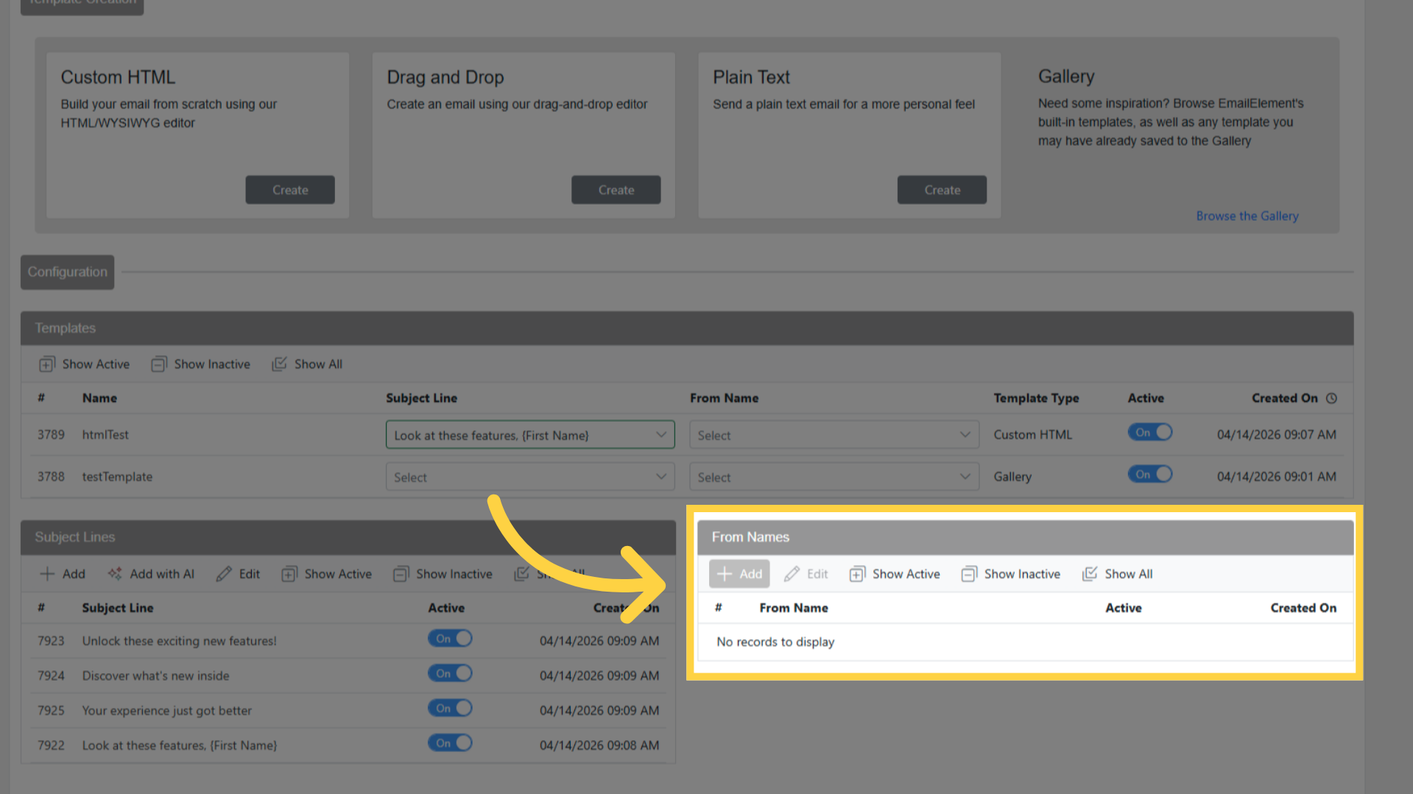Select 'Unlock these exciting new features!' row
Image resolution: width=1413 pixels, height=794 pixels.
(179, 641)
